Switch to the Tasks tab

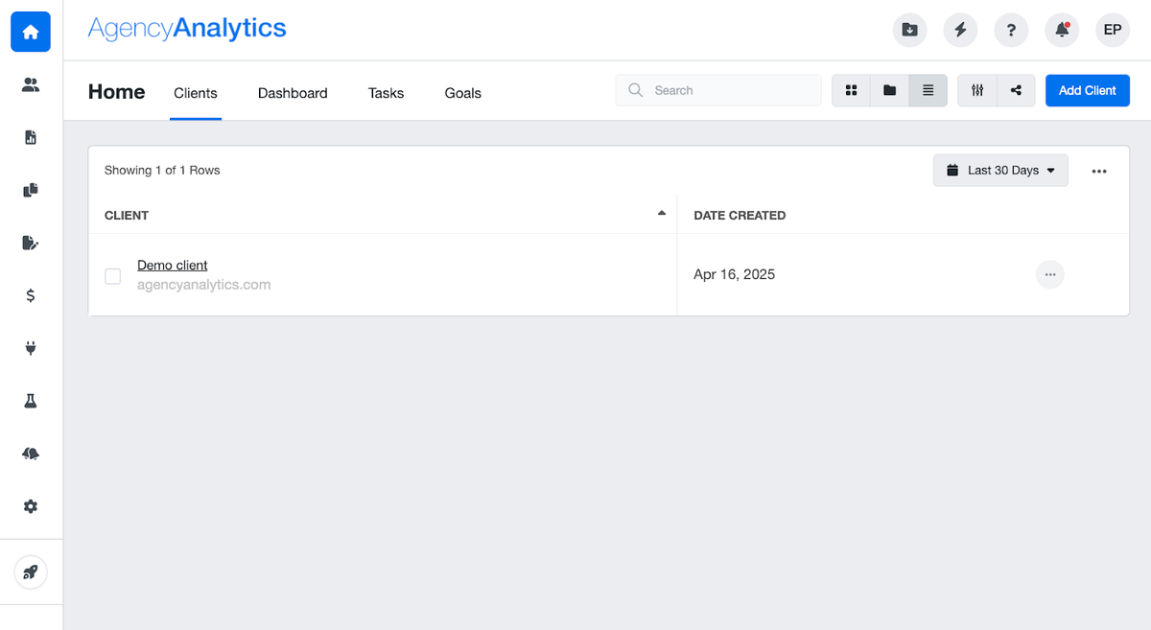[x=386, y=93]
